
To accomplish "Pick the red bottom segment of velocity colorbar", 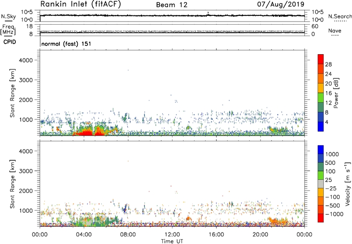I will (x=321, y=218).
